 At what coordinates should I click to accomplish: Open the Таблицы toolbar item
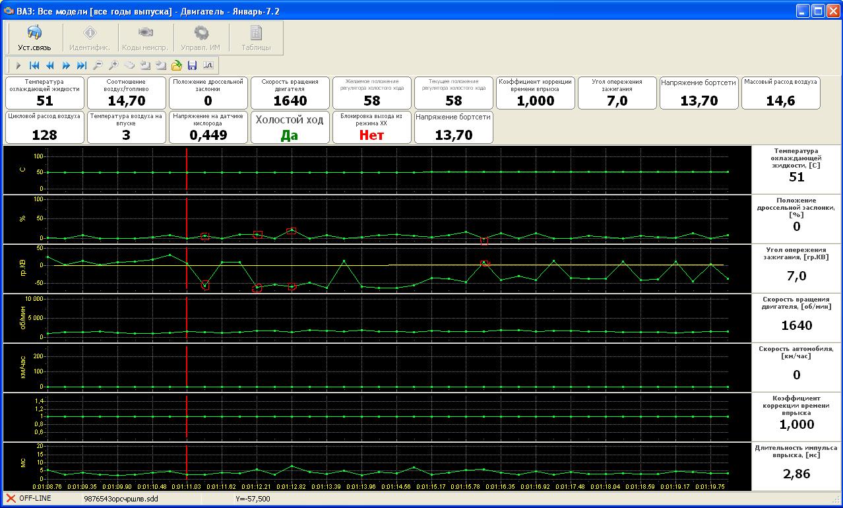[256, 38]
